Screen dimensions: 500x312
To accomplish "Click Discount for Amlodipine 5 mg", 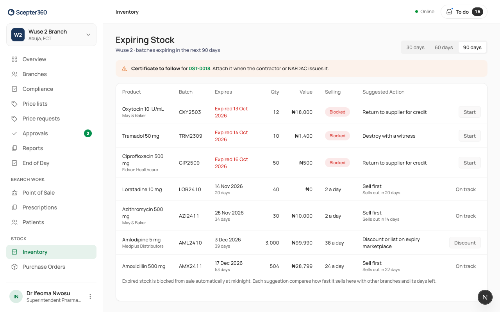I will pyautogui.click(x=465, y=243).
